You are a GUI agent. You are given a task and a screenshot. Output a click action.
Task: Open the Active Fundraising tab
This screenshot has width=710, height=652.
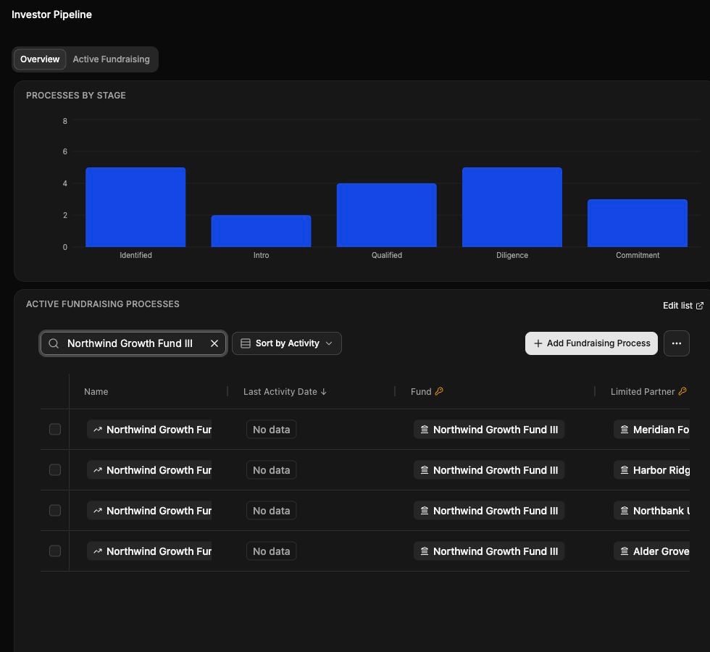pos(111,59)
